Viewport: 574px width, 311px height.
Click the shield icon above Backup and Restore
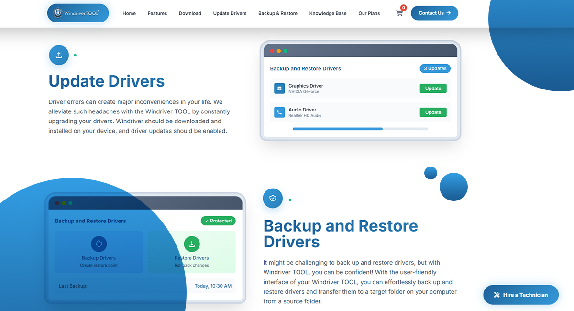[273, 198]
